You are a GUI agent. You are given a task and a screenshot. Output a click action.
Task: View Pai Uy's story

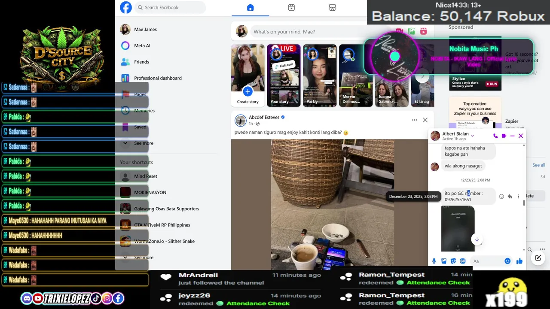(x=320, y=76)
